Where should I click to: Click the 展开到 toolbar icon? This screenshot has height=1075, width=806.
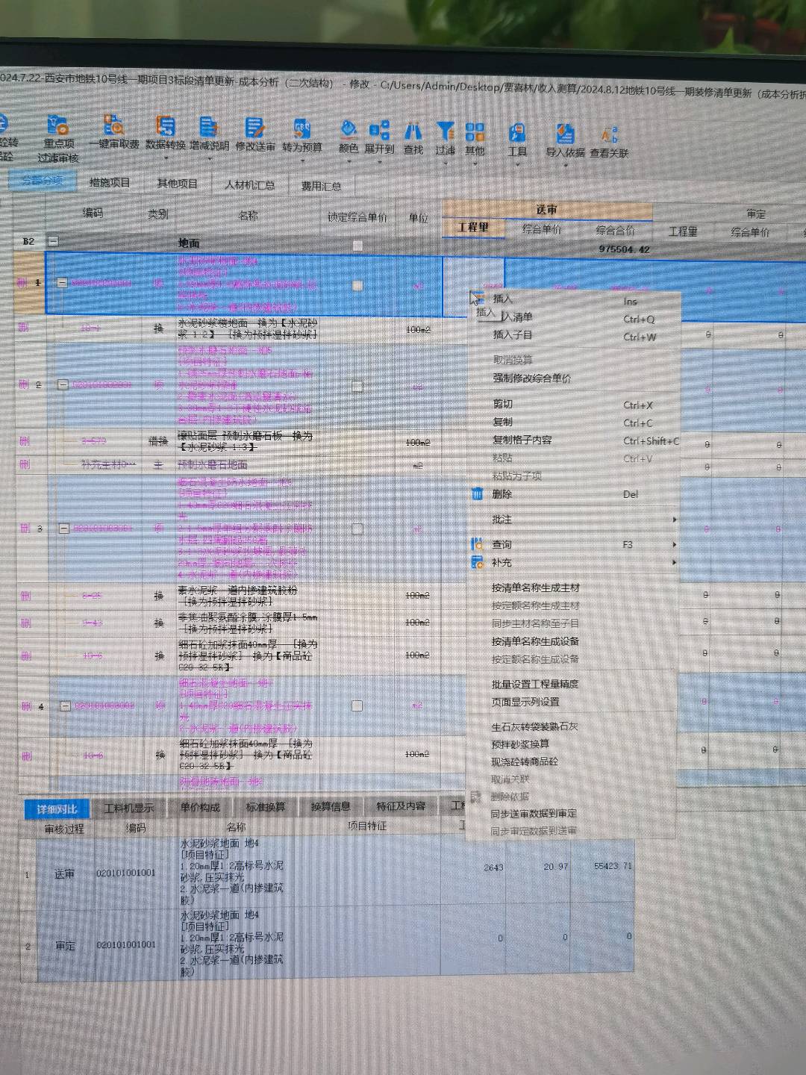pyautogui.click(x=379, y=131)
